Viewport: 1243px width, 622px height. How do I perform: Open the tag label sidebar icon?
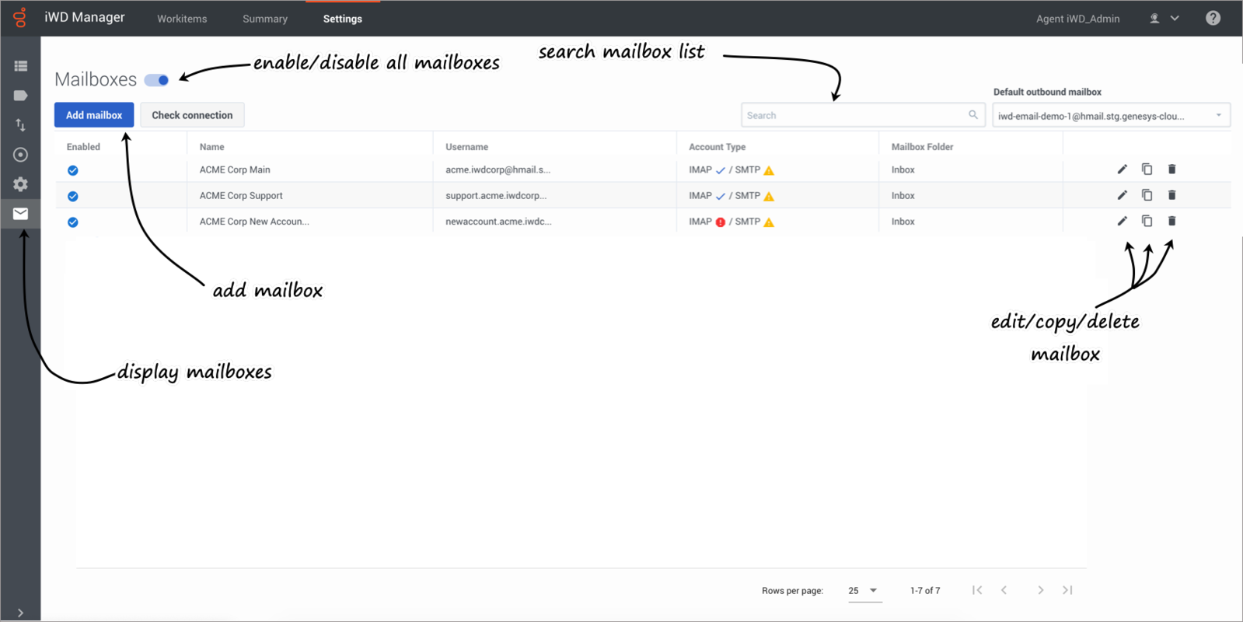[21, 96]
